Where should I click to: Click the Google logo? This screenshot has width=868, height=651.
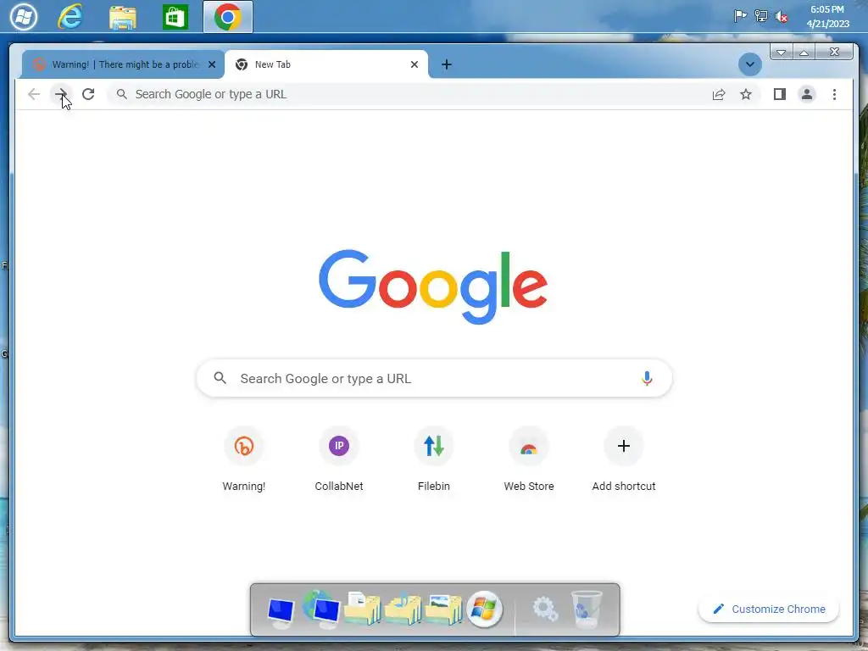[433, 287]
